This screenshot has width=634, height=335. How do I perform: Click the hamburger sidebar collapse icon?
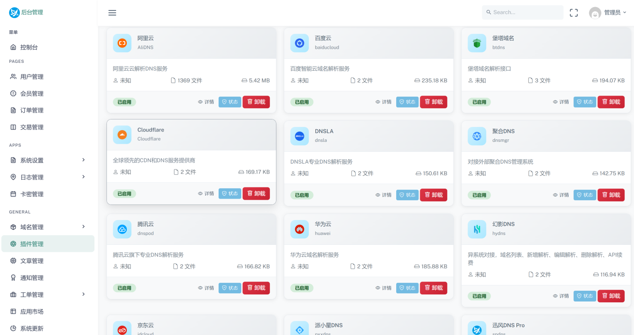click(112, 12)
